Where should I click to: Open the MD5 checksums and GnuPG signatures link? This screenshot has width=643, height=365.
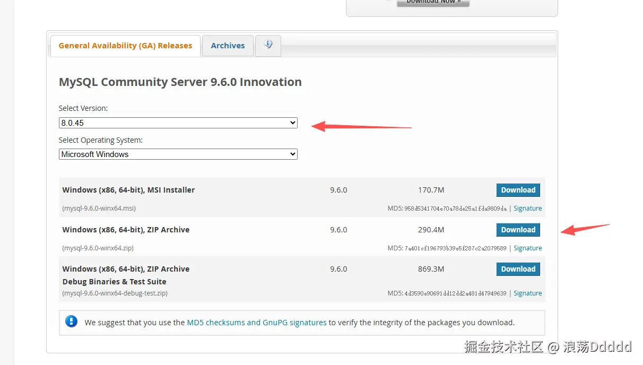(257, 323)
